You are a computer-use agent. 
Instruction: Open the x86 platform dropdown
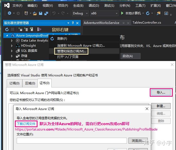click(x=104, y=13)
